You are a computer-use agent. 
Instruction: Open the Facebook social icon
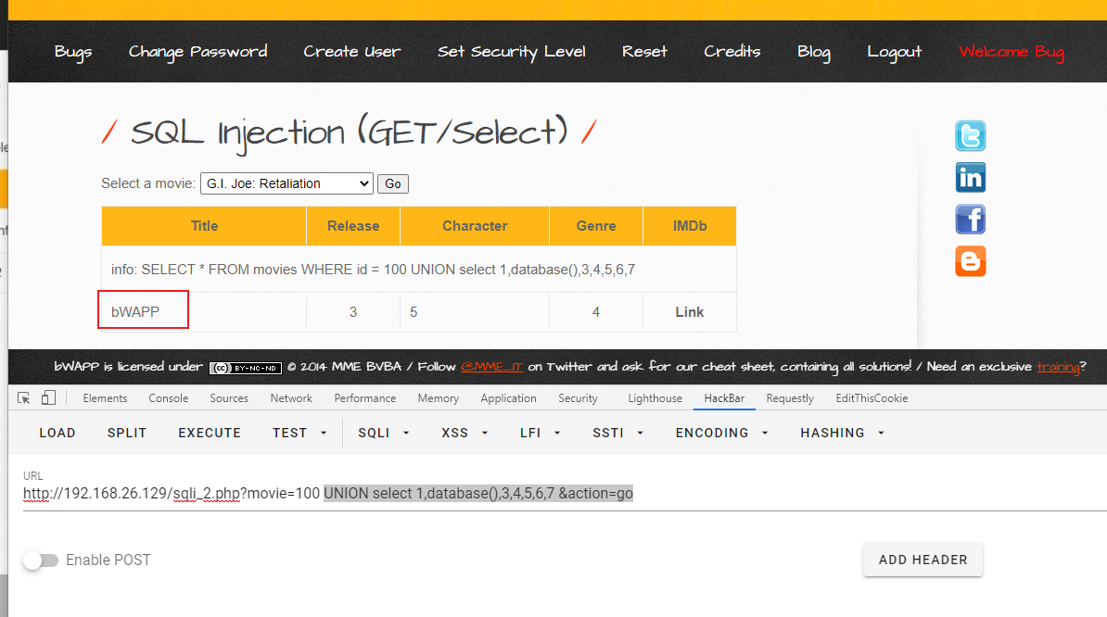[970, 220]
